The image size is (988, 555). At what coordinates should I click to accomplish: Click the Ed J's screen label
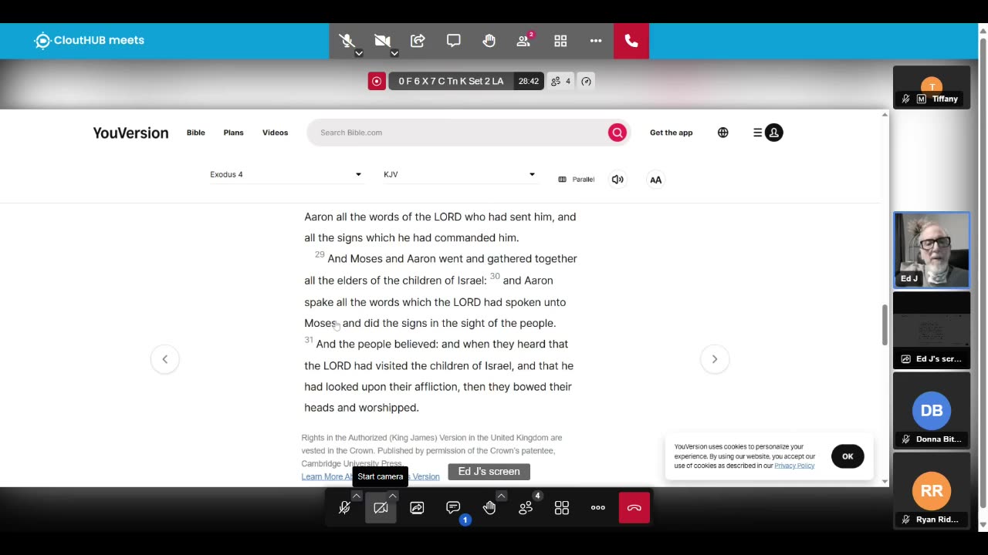pos(489,472)
